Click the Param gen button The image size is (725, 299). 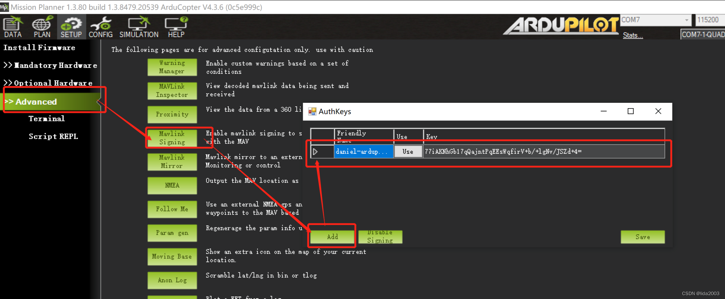172,233
